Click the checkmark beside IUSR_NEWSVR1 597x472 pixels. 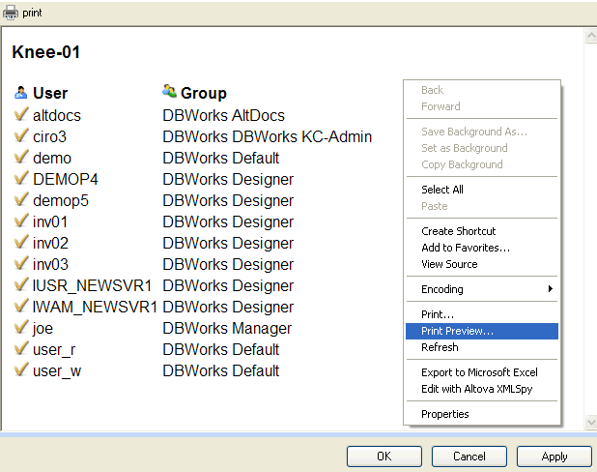(21, 284)
